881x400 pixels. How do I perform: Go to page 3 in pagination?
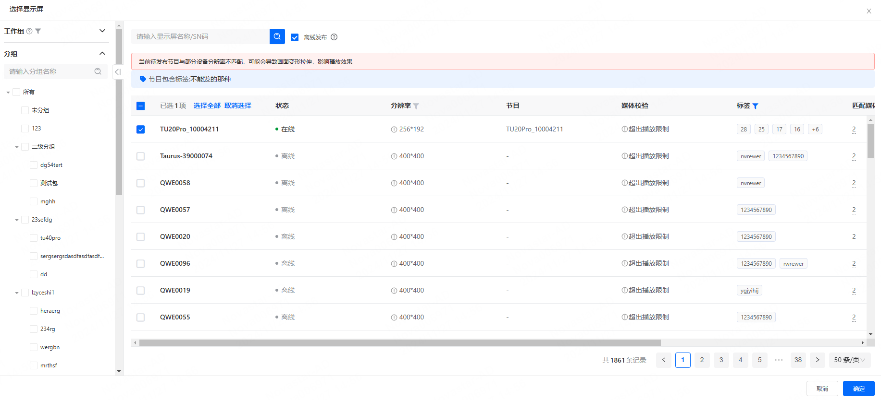tap(721, 360)
